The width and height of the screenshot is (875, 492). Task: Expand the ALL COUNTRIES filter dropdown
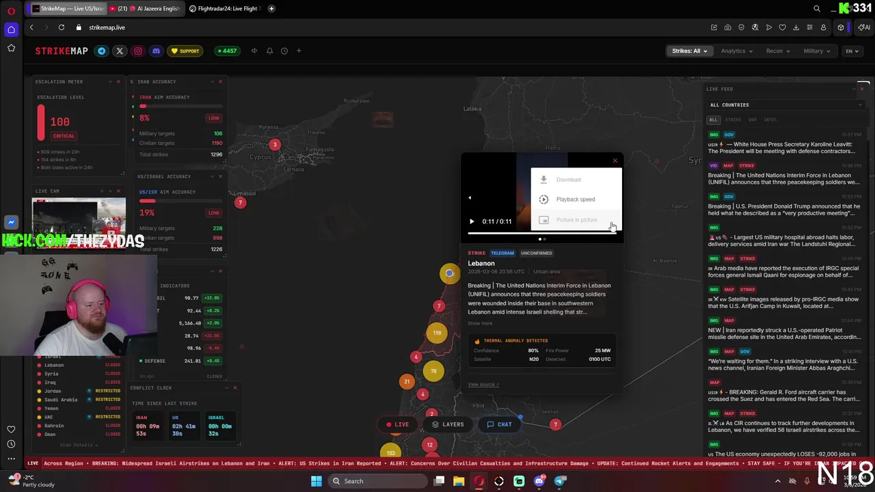click(786, 105)
